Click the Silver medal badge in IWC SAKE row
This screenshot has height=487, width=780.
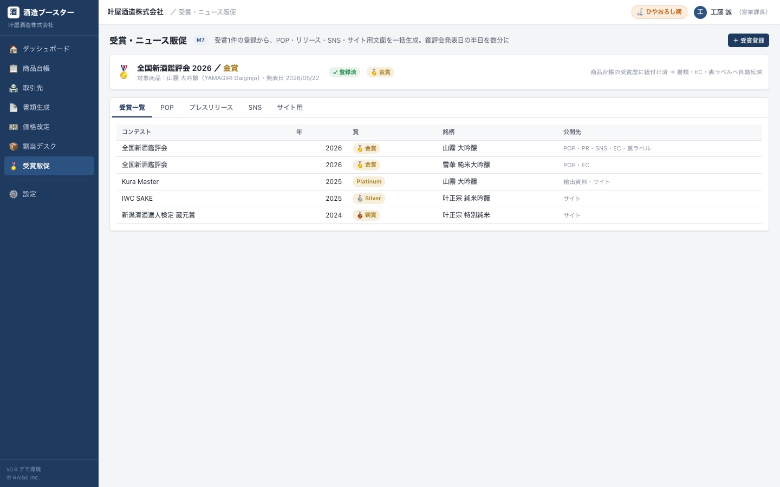click(x=369, y=199)
